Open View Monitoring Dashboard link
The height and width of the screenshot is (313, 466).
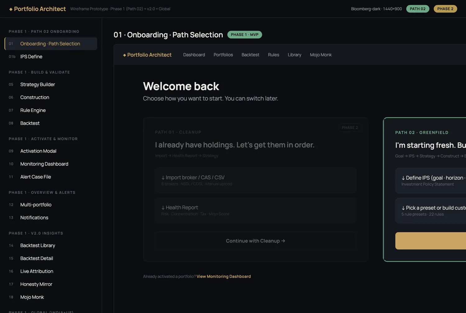(224, 276)
